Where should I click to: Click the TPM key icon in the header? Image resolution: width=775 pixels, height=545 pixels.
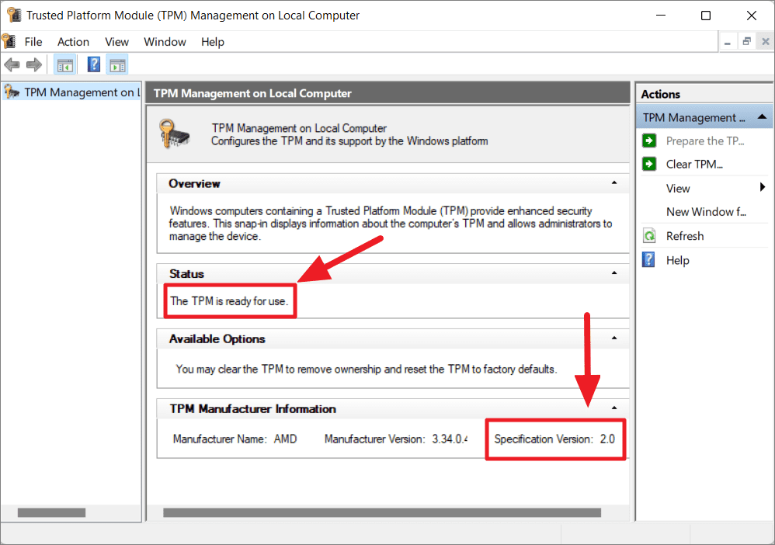175,134
